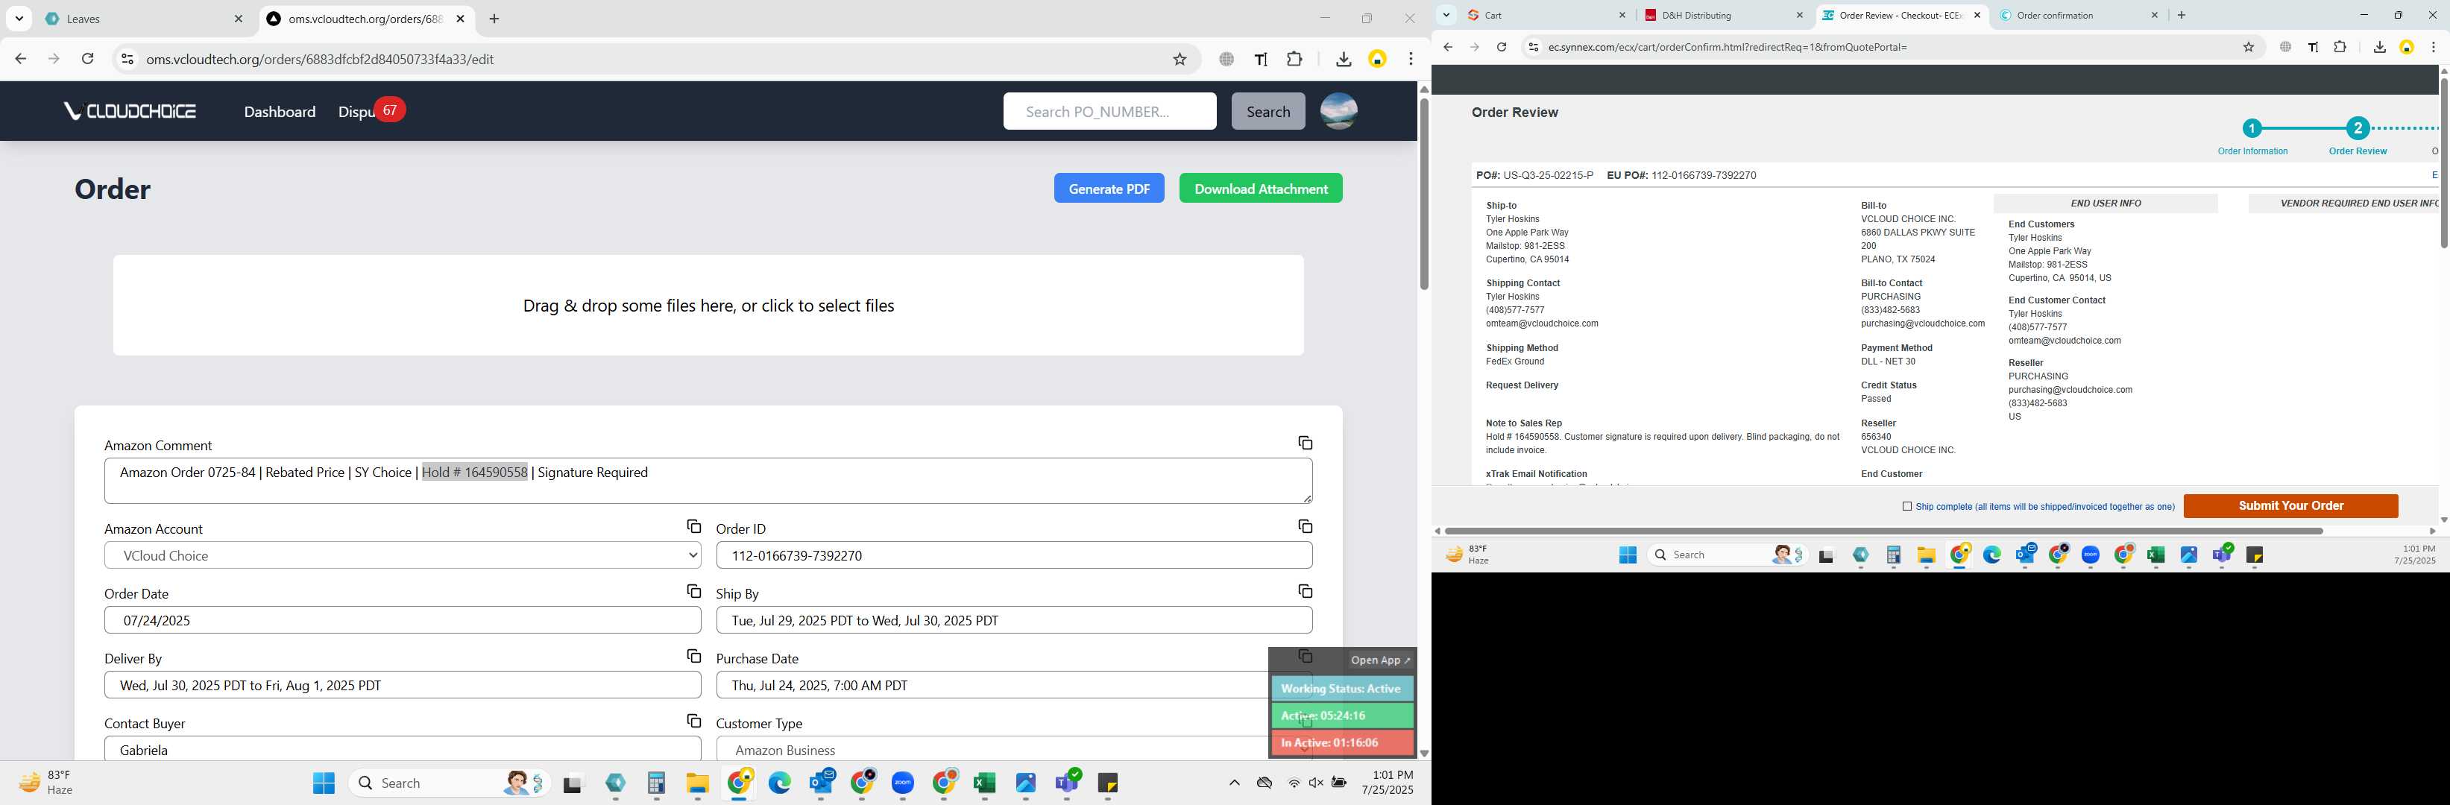Open the Dashboard menu item
This screenshot has width=2450, height=805.
tap(280, 112)
